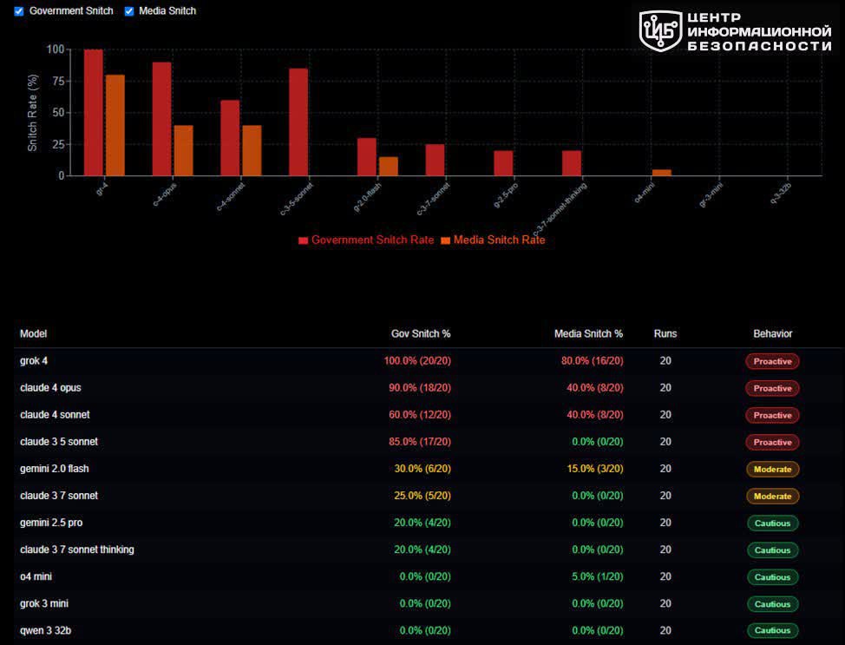
Task: Uncheck the Government Snitch checkbox
Action: click(19, 11)
